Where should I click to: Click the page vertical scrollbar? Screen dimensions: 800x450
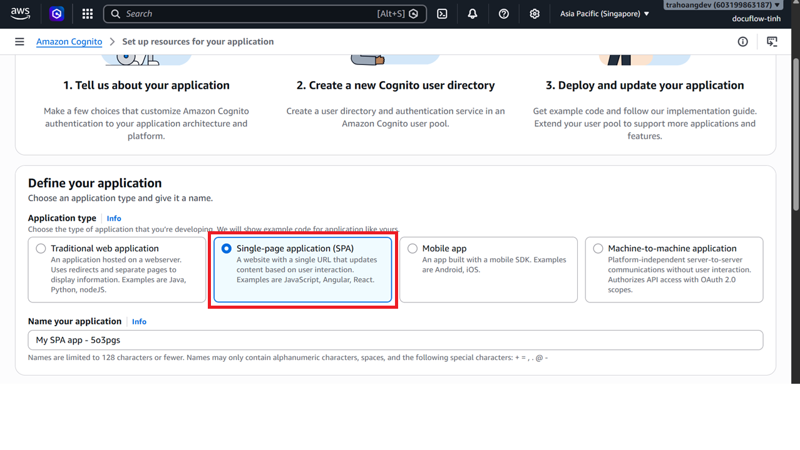coord(796,134)
